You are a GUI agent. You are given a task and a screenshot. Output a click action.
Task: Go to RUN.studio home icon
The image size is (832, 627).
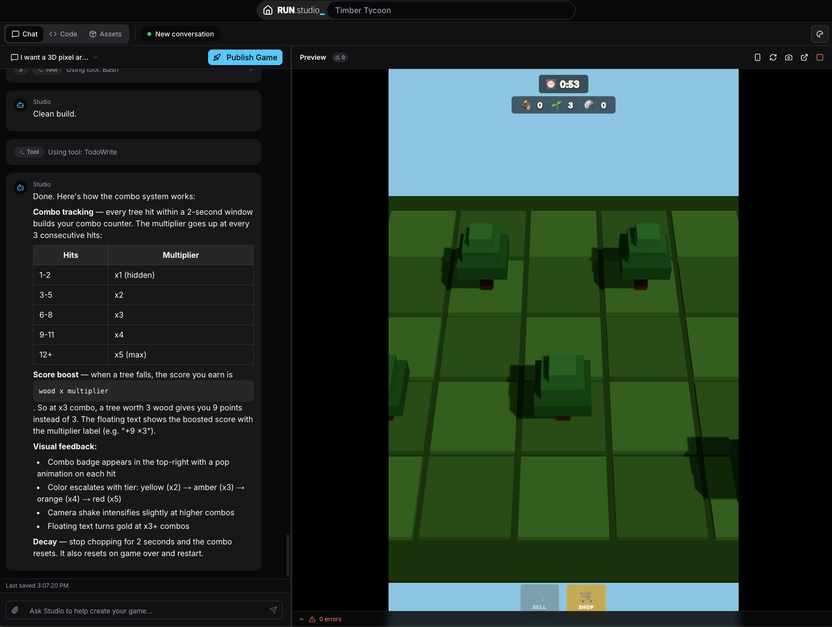coord(267,10)
